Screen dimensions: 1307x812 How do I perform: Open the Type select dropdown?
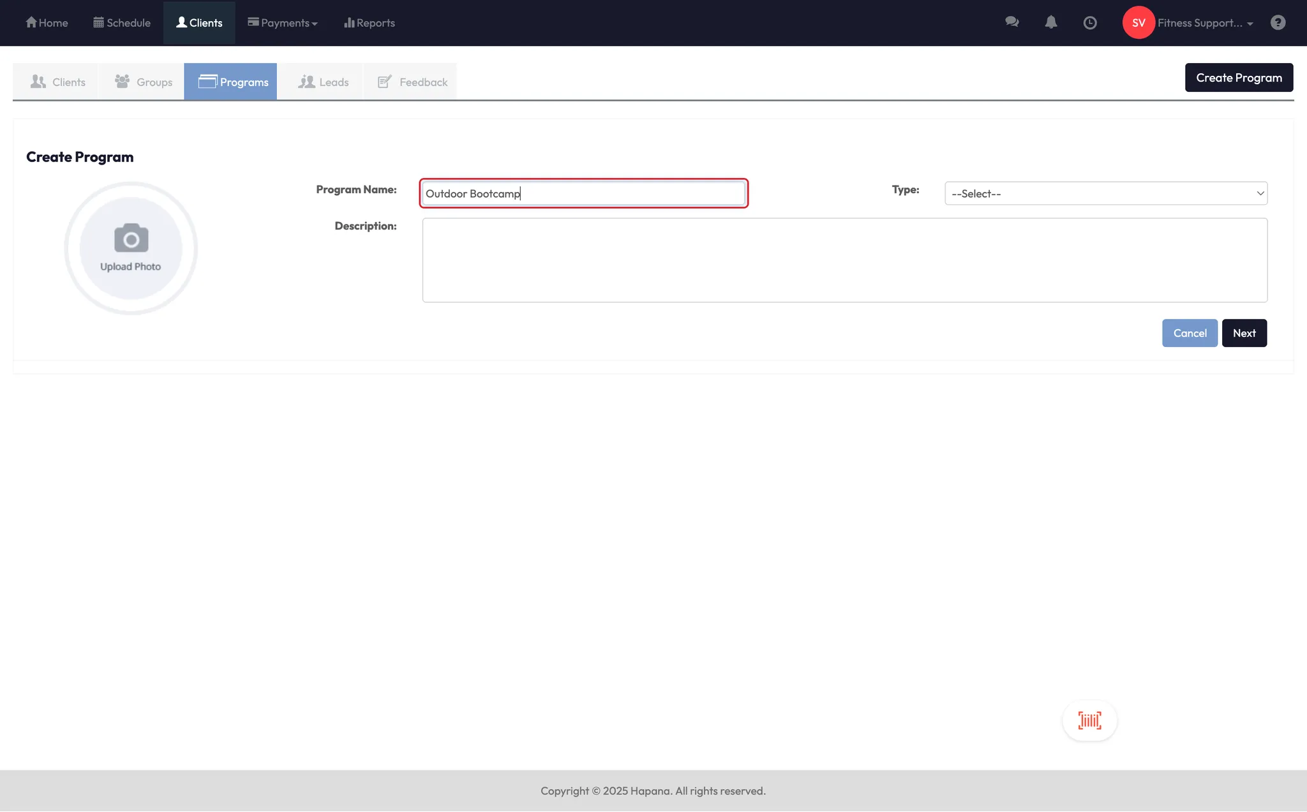click(1105, 193)
